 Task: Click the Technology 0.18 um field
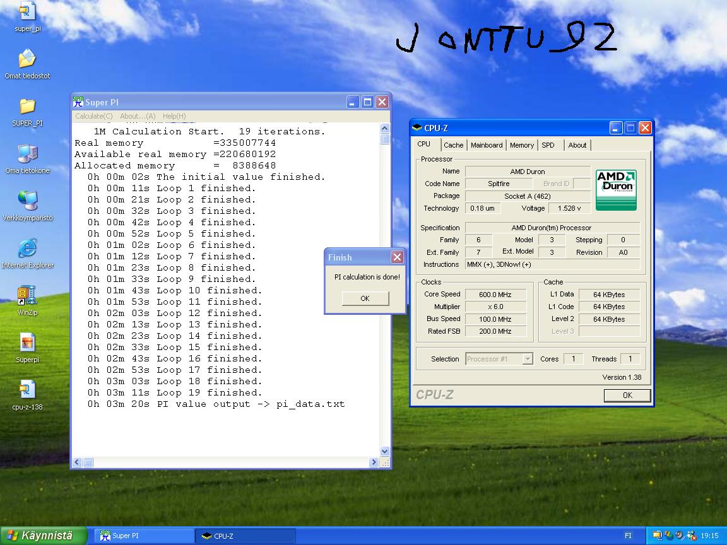point(482,209)
